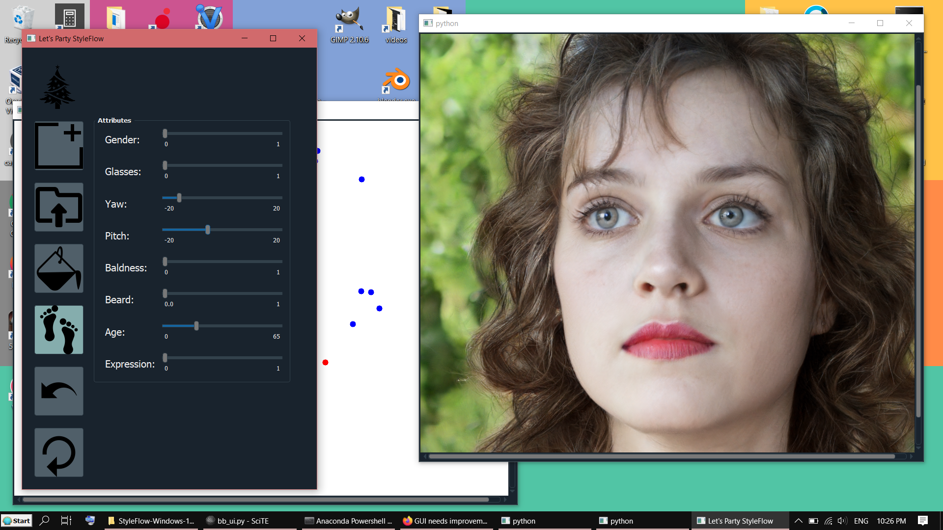Click the paint bucket fill icon
This screenshot has width=943, height=530.
tap(58, 268)
